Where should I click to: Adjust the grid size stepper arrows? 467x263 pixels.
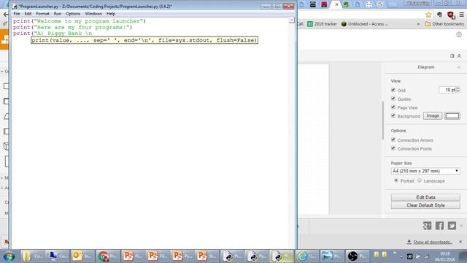tap(458, 90)
